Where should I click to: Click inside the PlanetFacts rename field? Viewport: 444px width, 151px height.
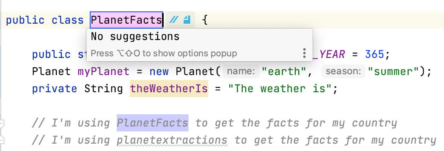point(127,20)
